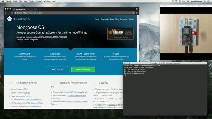Click the Amazon Web Services partner badge
The width and height of the screenshot is (212, 119).
click(121, 34)
